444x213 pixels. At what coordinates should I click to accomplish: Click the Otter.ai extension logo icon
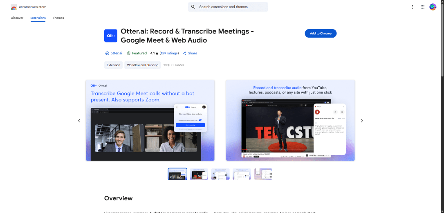(x=110, y=36)
